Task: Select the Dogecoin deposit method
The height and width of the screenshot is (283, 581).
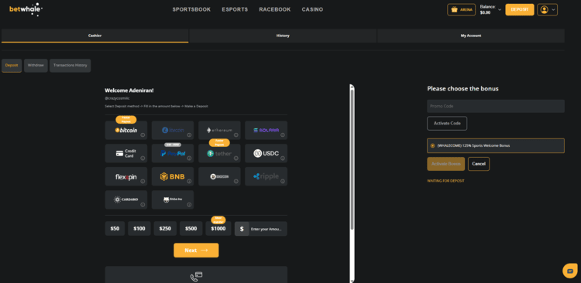Action: pyautogui.click(x=219, y=176)
